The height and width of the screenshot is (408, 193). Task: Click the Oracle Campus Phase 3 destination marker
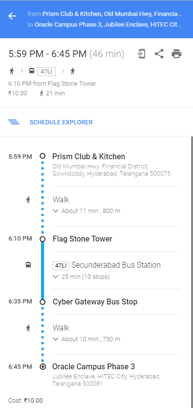point(43,367)
